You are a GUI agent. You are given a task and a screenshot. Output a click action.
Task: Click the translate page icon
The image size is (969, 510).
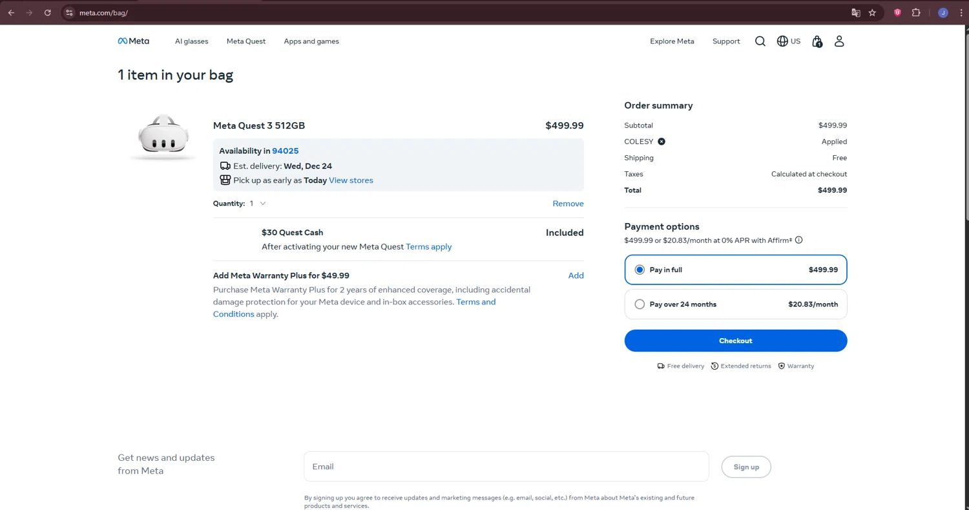point(856,12)
